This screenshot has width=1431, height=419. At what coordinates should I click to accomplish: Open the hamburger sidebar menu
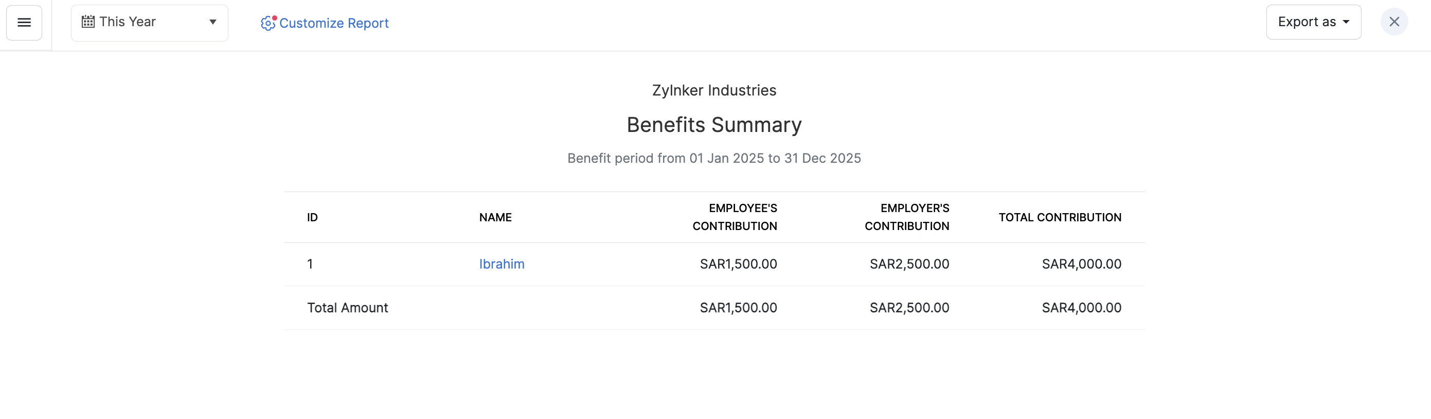(24, 23)
